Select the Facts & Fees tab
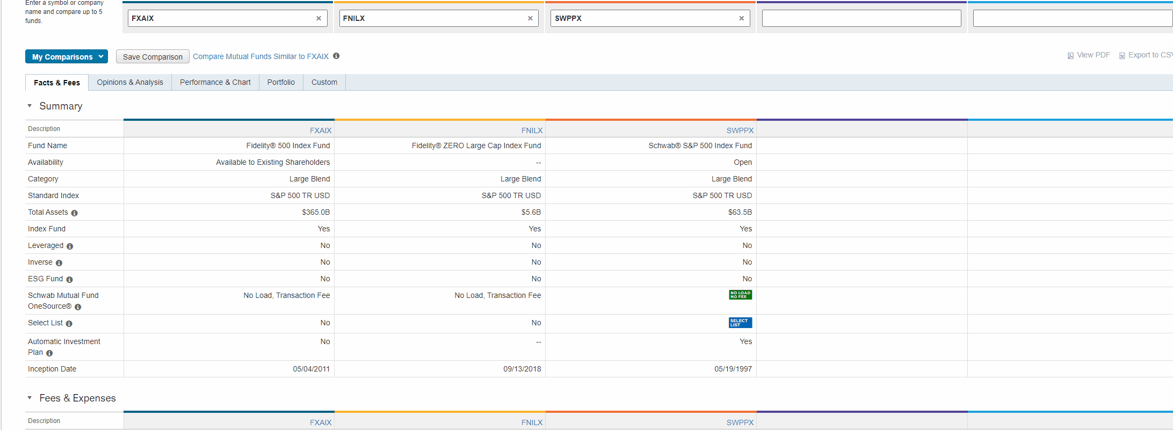The height and width of the screenshot is (430, 1173). coord(57,83)
